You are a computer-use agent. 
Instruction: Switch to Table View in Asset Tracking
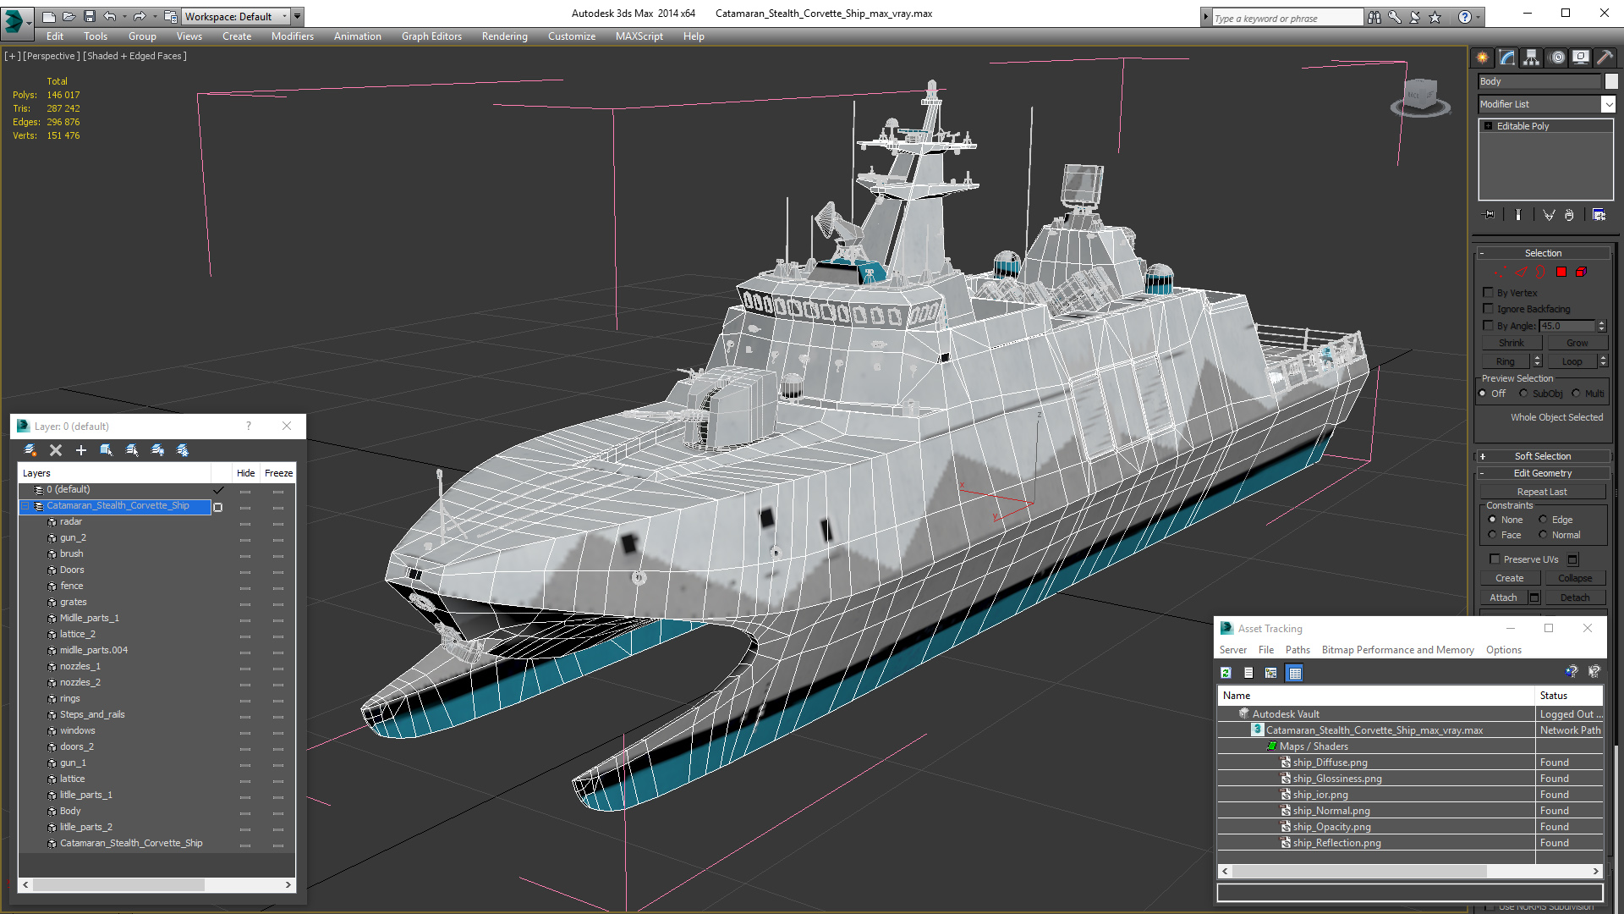point(1295,673)
